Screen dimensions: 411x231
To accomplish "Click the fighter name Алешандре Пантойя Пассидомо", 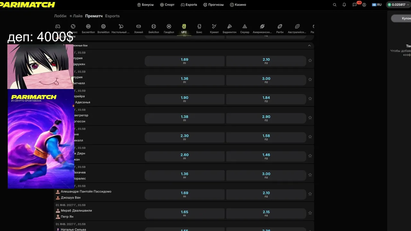I will (x=86, y=192).
